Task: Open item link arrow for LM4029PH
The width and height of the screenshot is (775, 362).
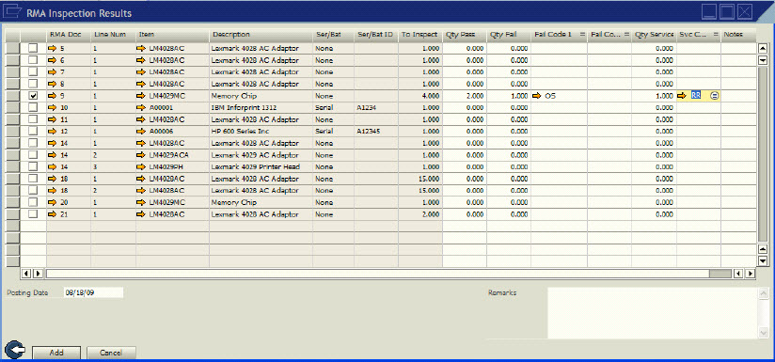Action: [x=141, y=167]
